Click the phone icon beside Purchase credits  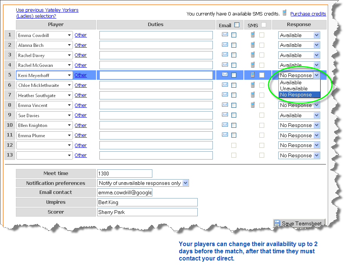coord(285,13)
